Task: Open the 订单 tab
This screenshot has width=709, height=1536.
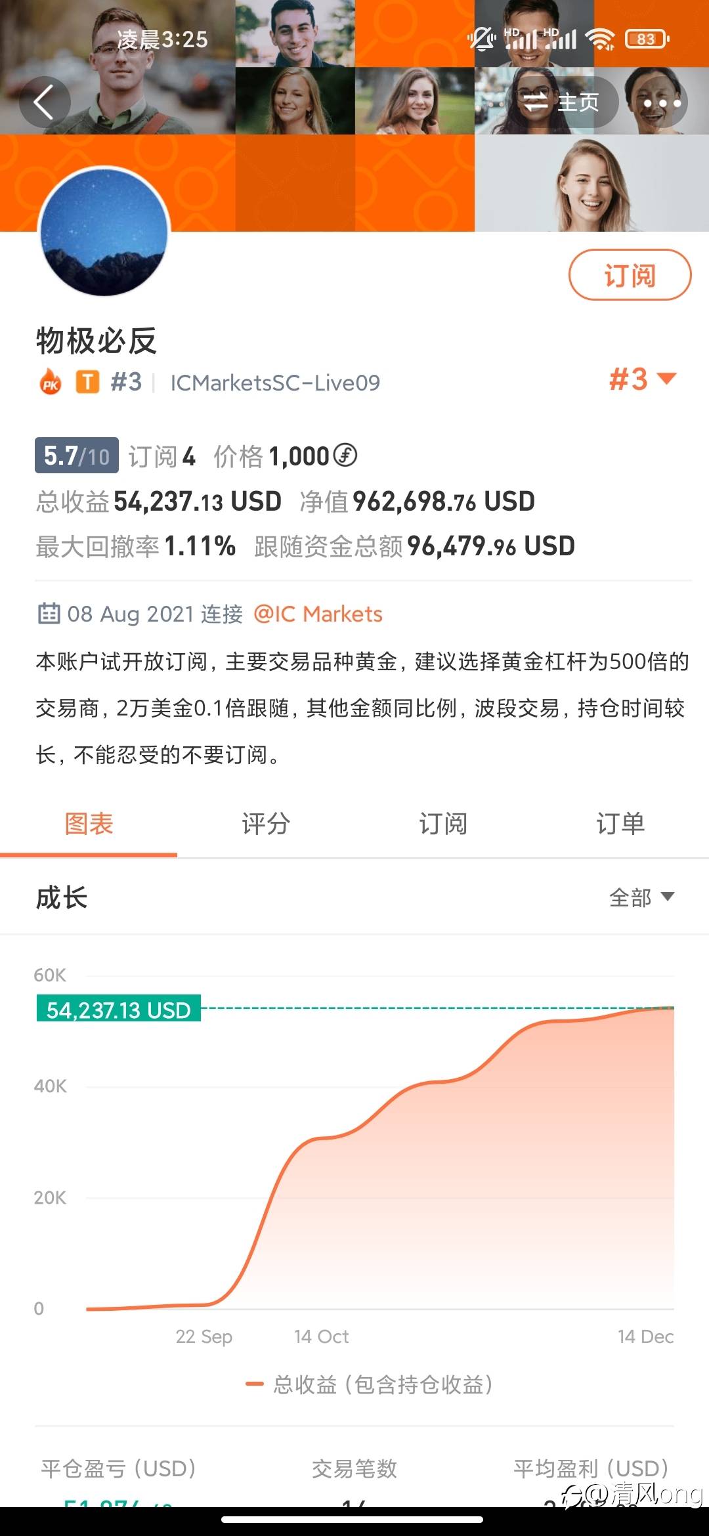Action: coord(620,824)
